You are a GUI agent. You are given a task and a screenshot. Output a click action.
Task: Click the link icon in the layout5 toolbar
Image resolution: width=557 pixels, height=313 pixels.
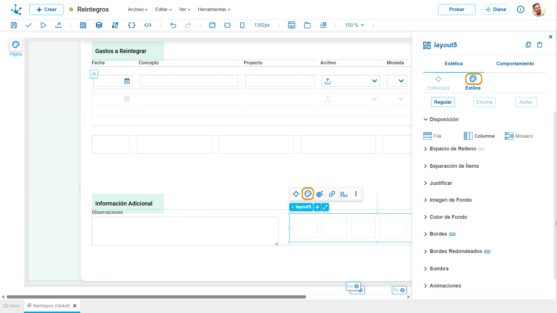coord(332,194)
